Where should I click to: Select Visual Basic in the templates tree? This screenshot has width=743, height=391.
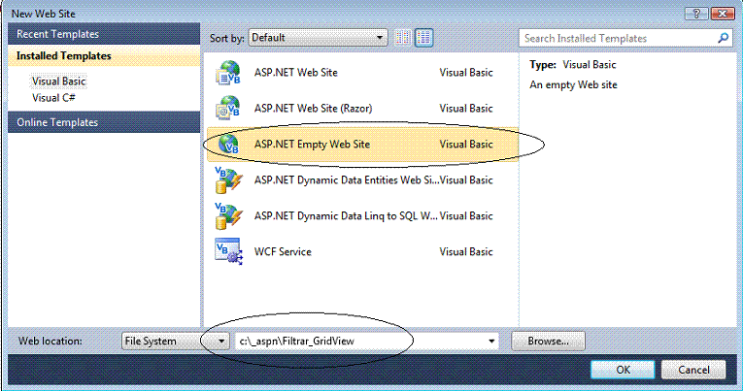(58, 81)
